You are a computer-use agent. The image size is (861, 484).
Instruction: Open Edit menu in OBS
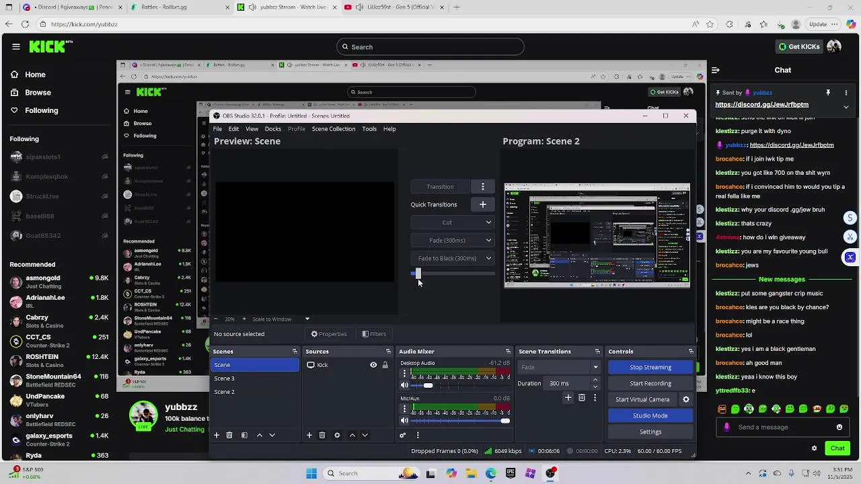[x=233, y=129]
